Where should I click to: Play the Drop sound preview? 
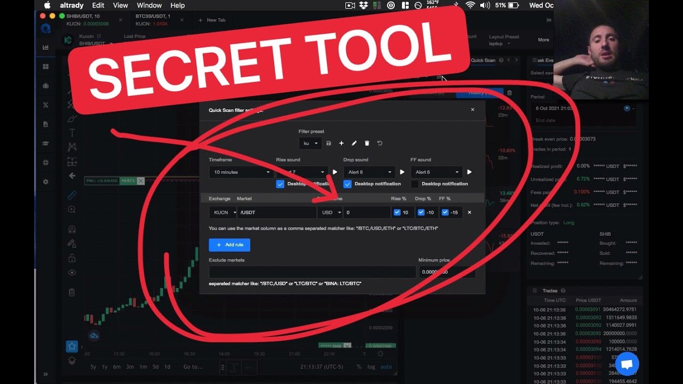[x=402, y=172]
